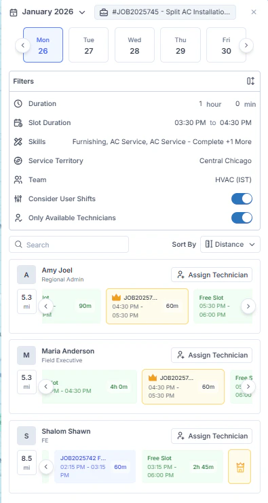Change the HVAC (IST) team
268x503 pixels.
pyautogui.click(x=233, y=180)
